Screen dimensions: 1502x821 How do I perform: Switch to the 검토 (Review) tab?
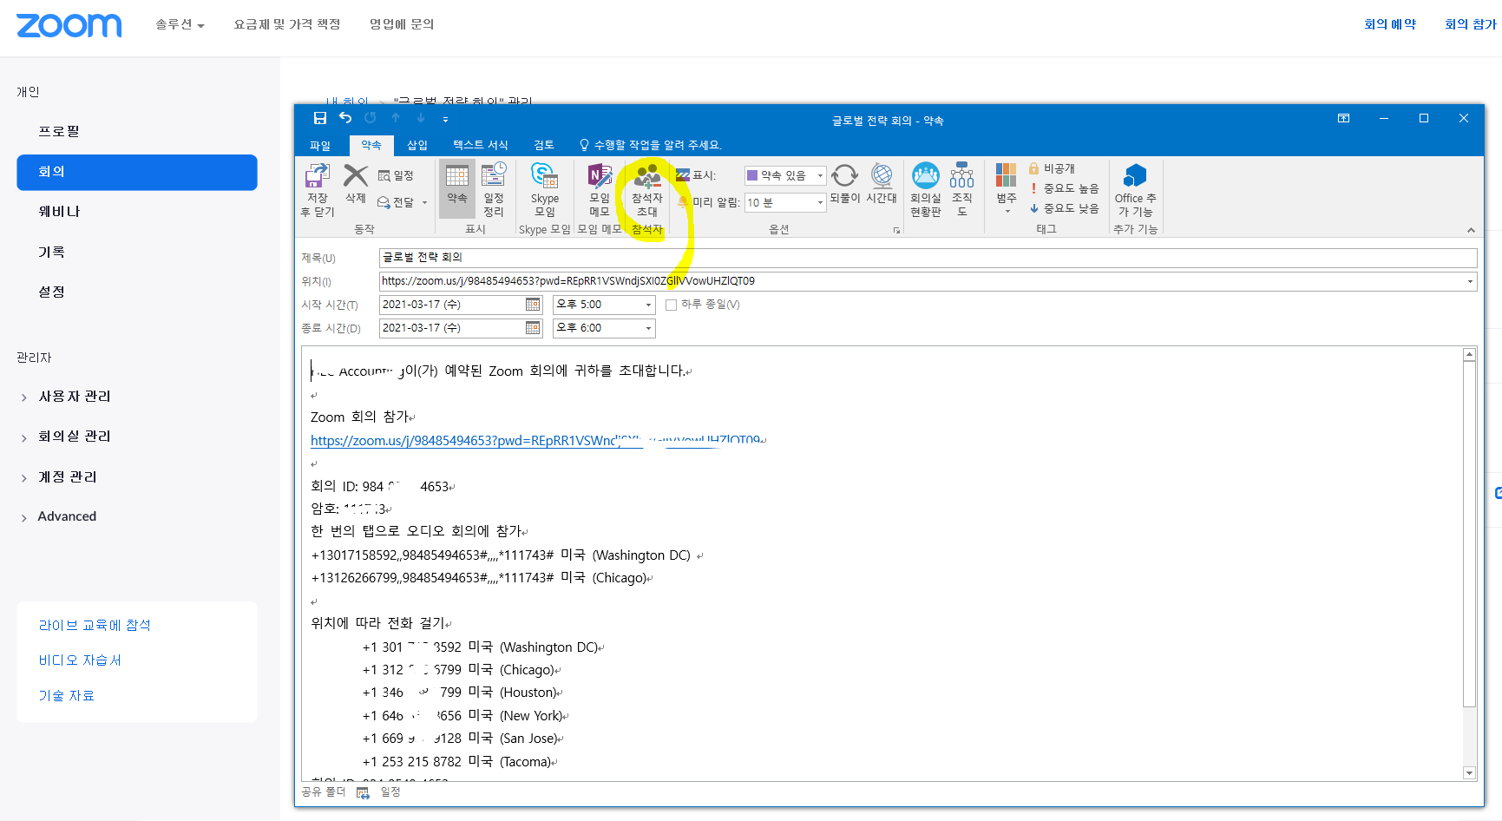pyautogui.click(x=544, y=145)
